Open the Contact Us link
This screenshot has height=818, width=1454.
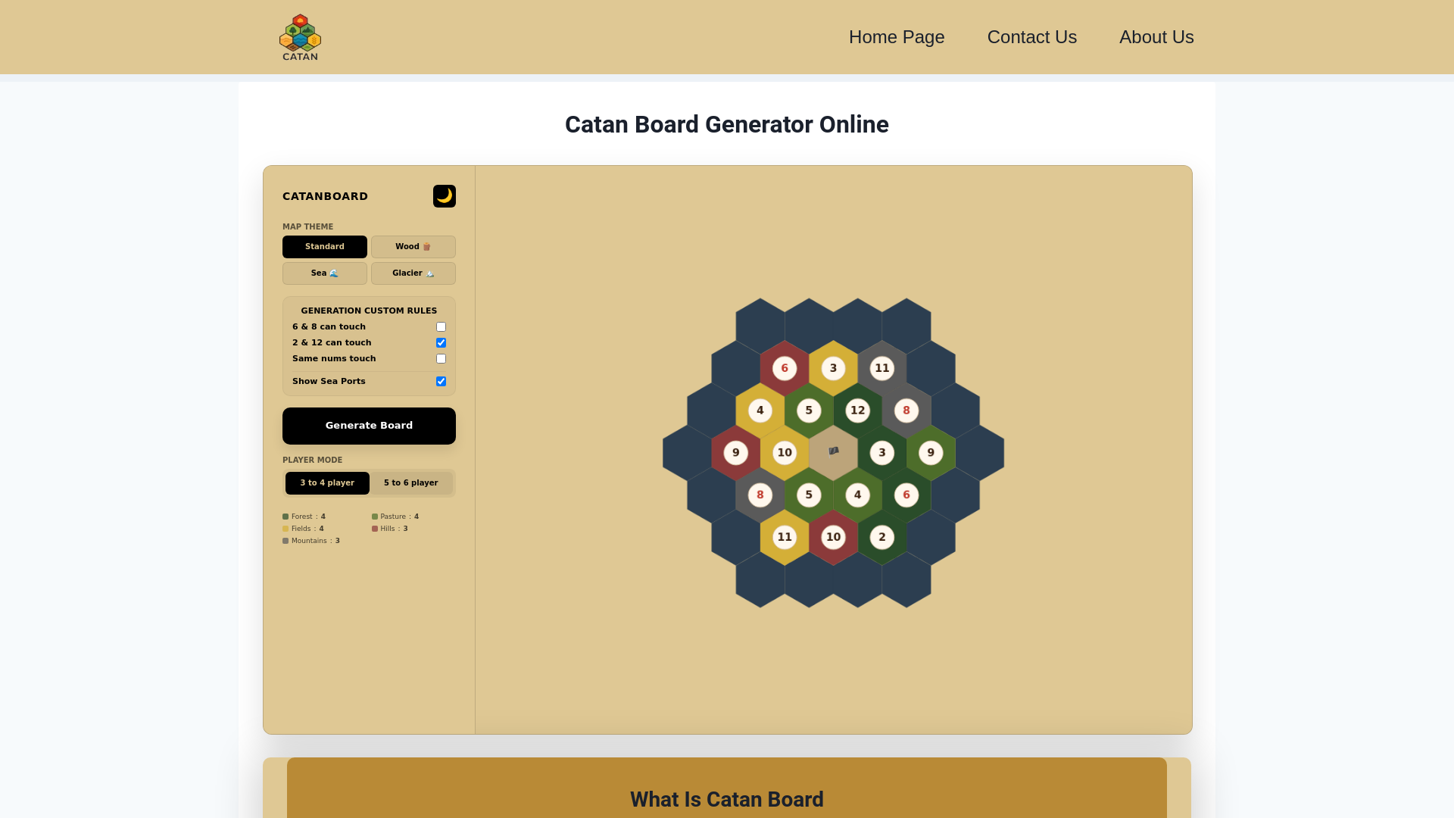[1032, 37]
